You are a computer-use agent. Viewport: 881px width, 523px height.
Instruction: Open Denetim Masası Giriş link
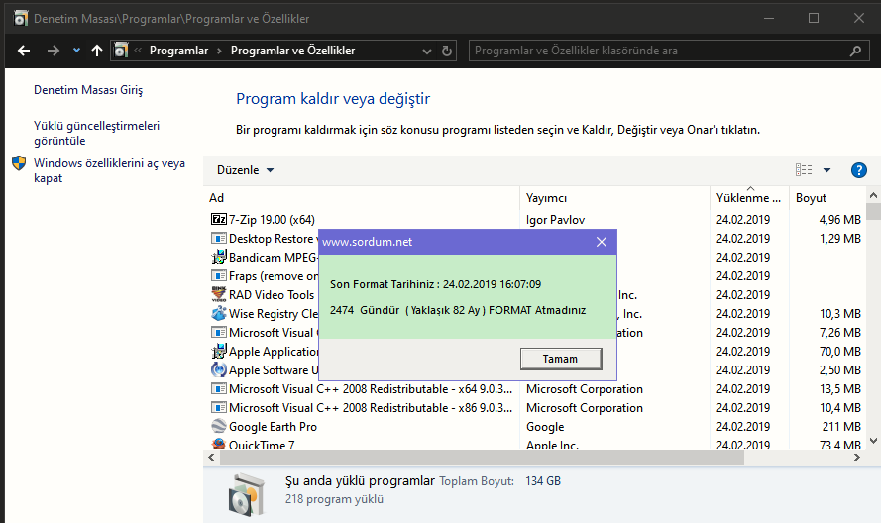pyautogui.click(x=88, y=90)
